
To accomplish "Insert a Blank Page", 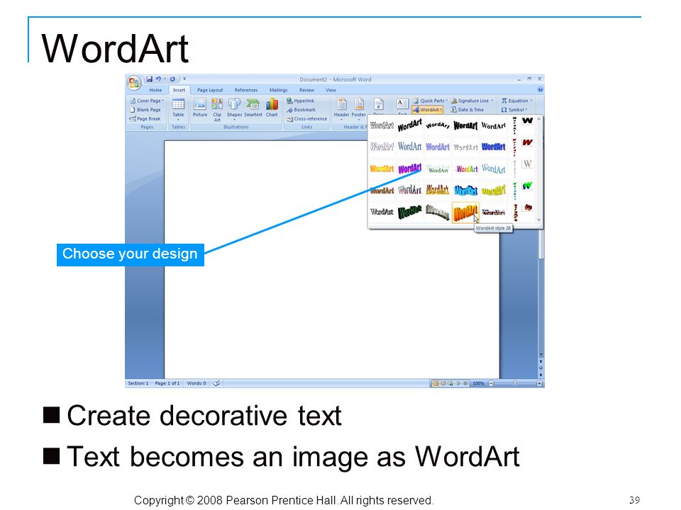I will [145, 110].
